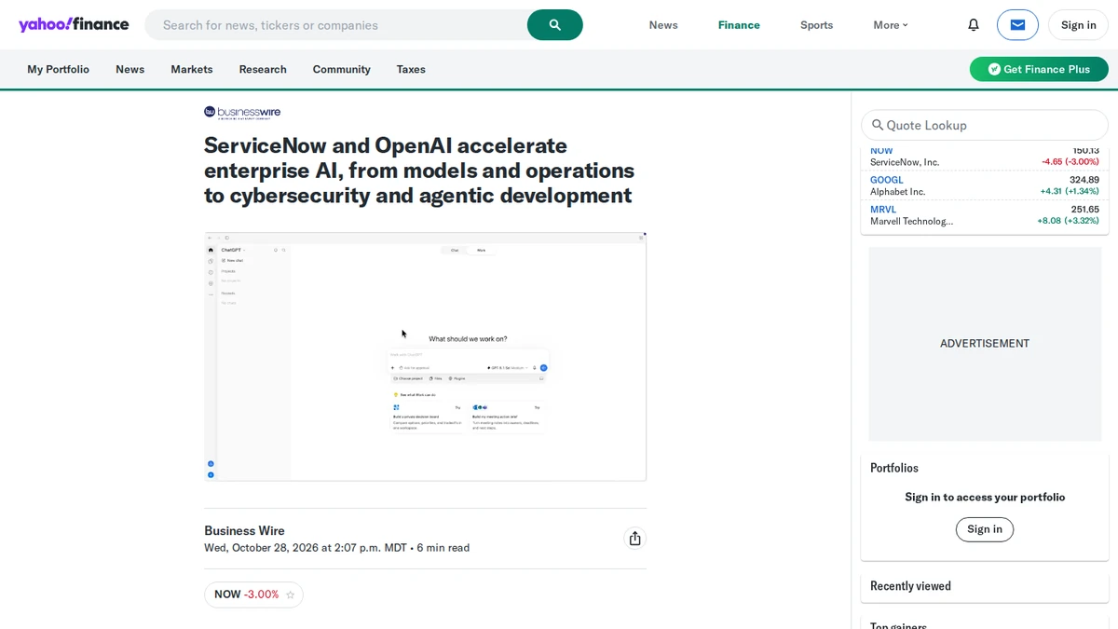Click the Portfolios heading
Screen dimensions: 1118x629
coord(894,468)
